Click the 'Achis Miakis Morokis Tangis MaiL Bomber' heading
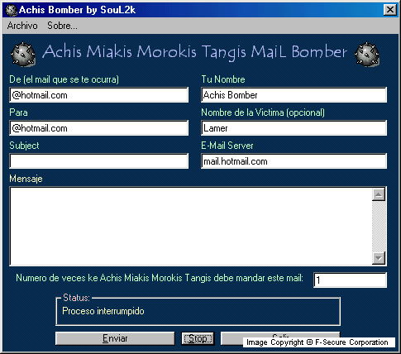Viewport: 401px width, 354px height. 194,52
